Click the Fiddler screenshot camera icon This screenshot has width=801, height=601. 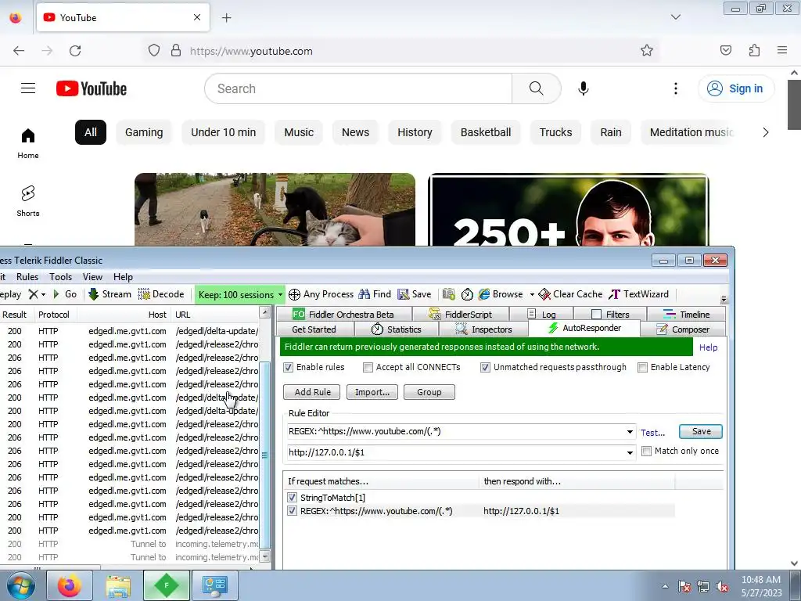448,294
